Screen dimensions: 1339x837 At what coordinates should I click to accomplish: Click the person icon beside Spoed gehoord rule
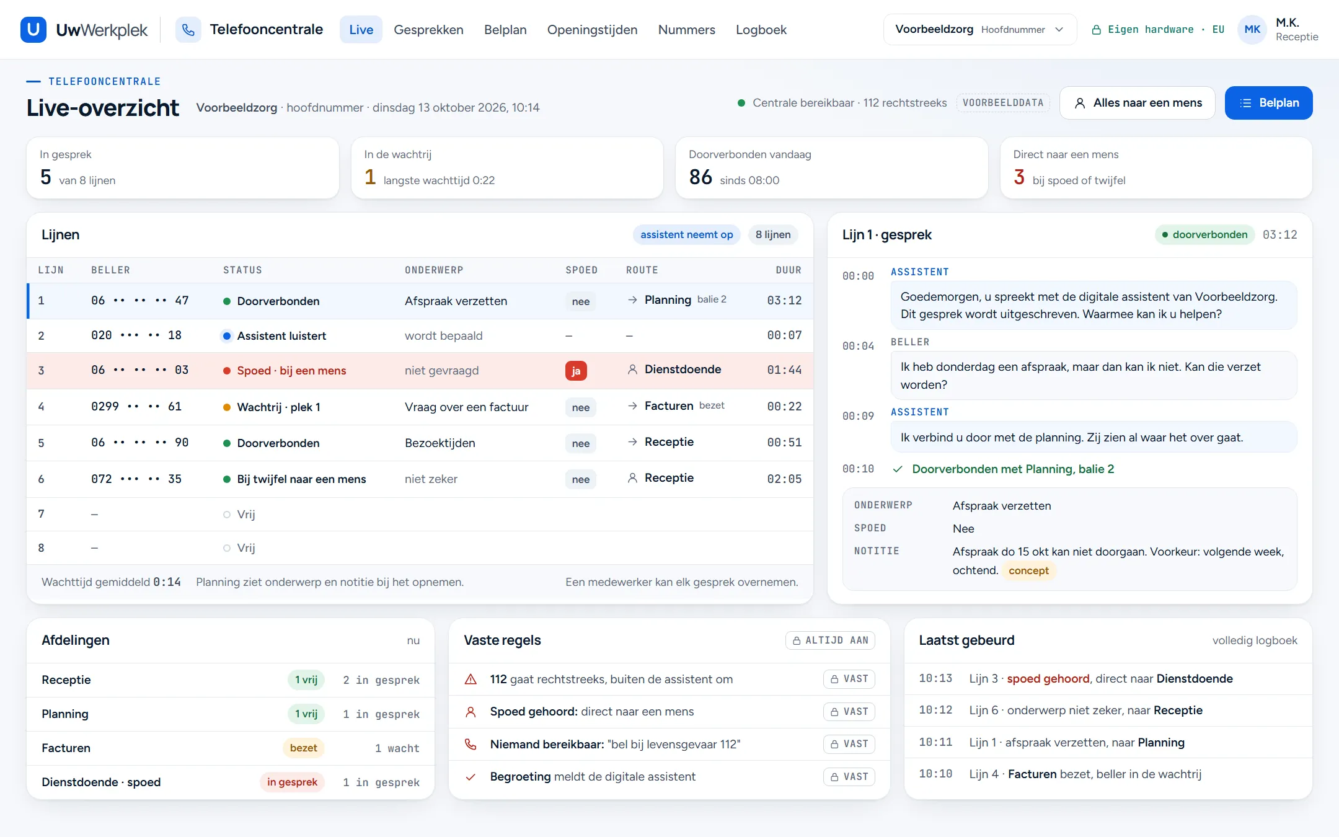point(471,712)
